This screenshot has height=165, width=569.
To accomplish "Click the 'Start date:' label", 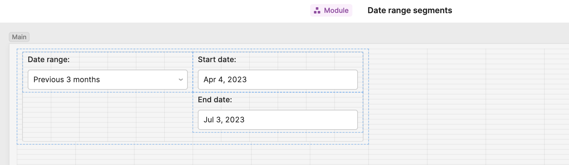I will pyautogui.click(x=217, y=60).
